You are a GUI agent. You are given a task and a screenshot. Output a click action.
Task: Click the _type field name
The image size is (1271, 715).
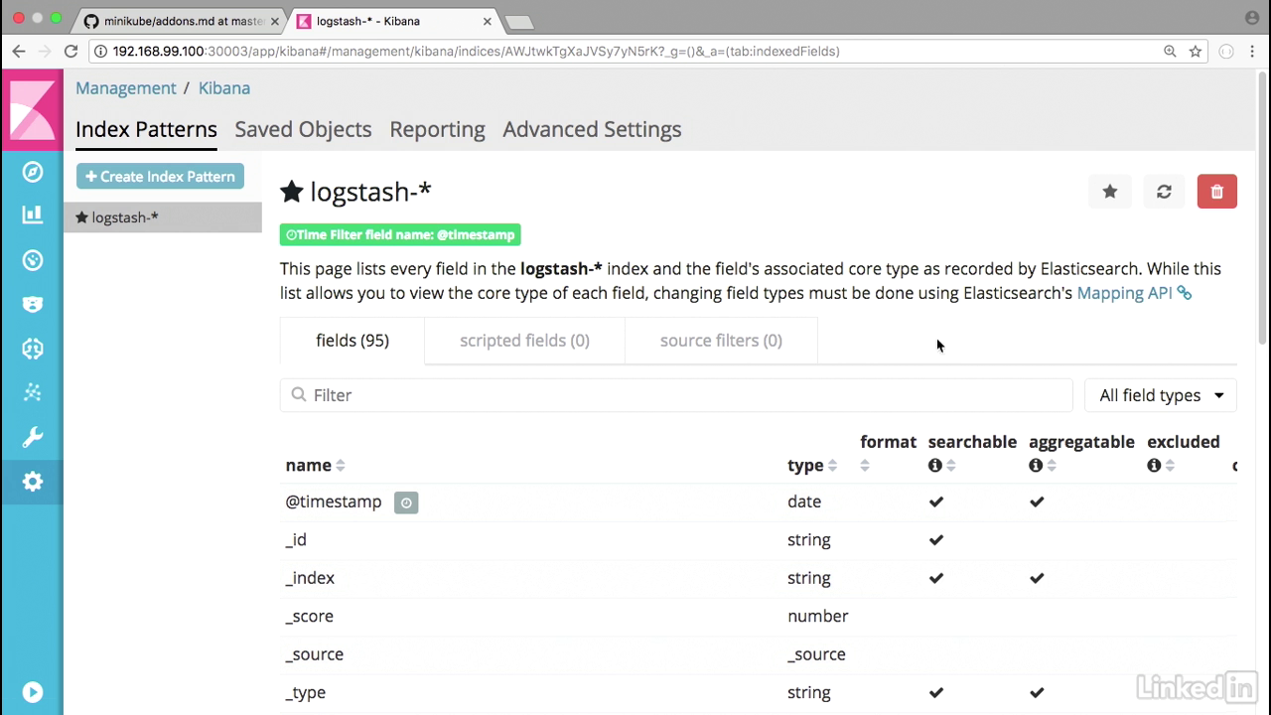click(x=305, y=693)
